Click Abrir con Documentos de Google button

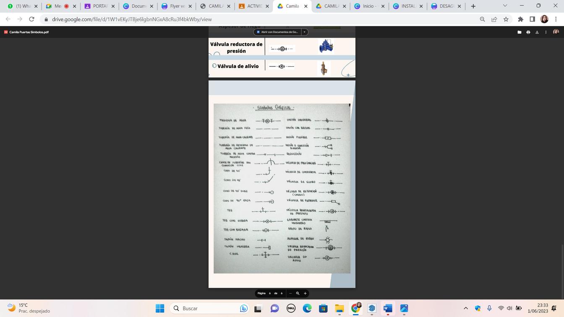pyautogui.click(x=277, y=32)
